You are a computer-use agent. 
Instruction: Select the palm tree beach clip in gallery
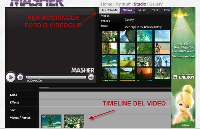pos(110,61)
